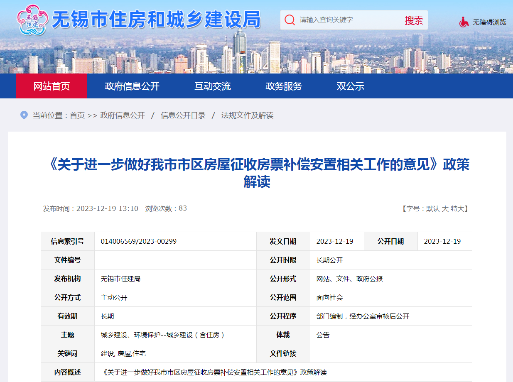
Task: Switch to 双公示 navigation tab
Action: point(350,86)
